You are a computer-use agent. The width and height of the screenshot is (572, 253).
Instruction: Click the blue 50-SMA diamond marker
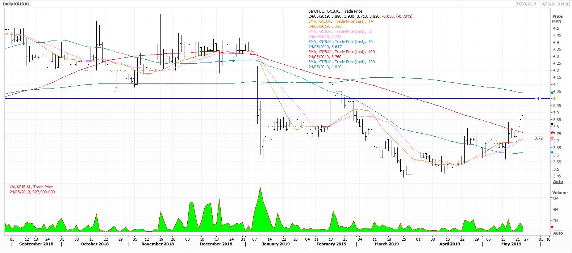click(552, 153)
